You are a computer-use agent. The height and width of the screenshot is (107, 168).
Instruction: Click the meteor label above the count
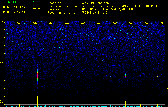38,8
